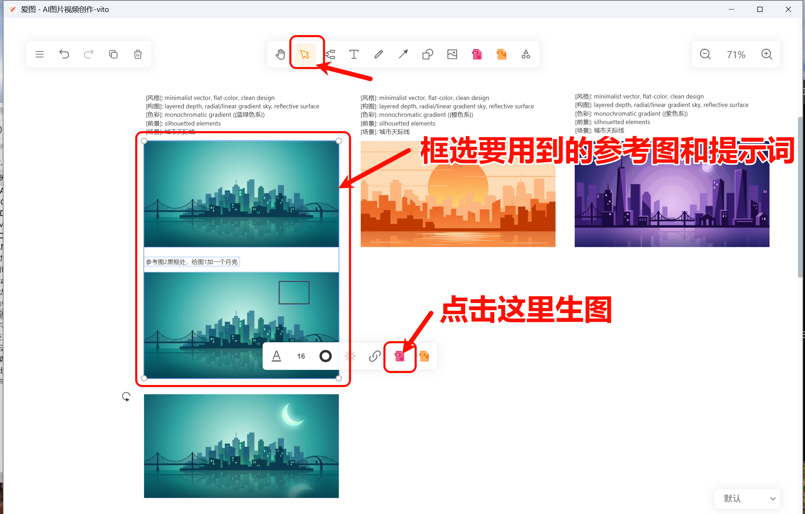The height and width of the screenshot is (514, 805).
Task: Select the teal skyline reference image
Action: (241, 194)
